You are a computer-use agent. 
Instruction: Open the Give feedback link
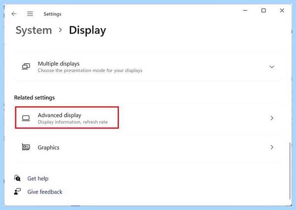coord(45,192)
